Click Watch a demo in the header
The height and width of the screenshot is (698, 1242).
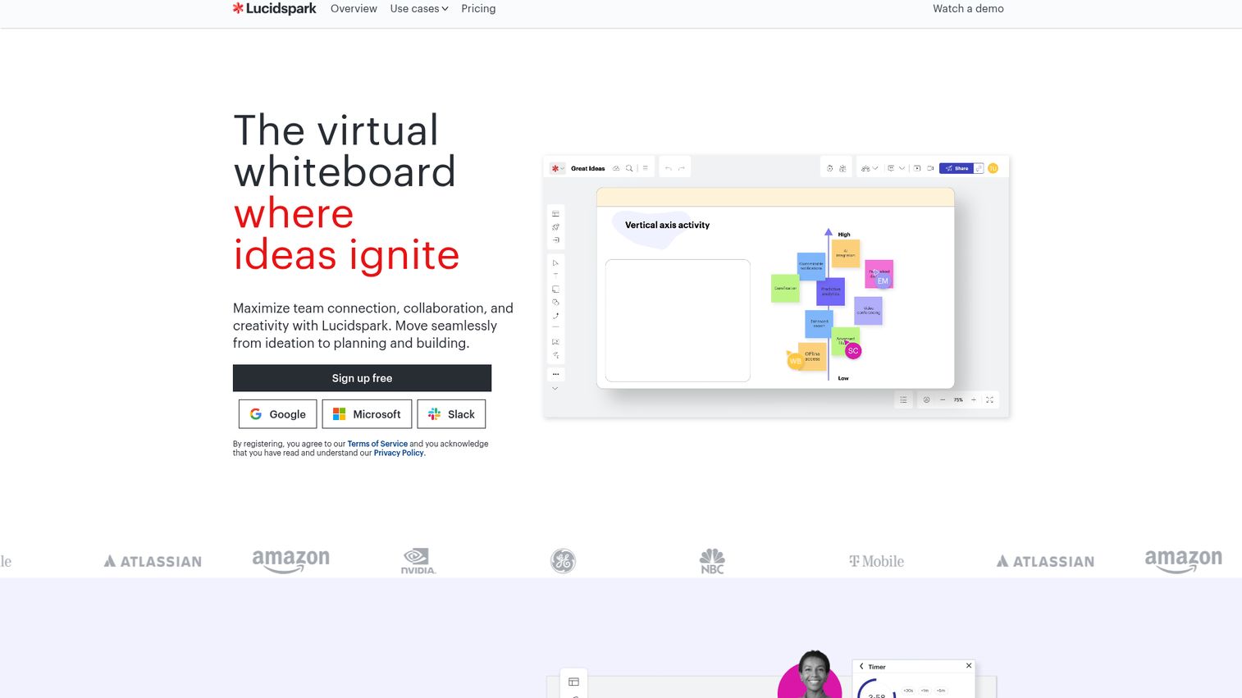(x=968, y=8)
